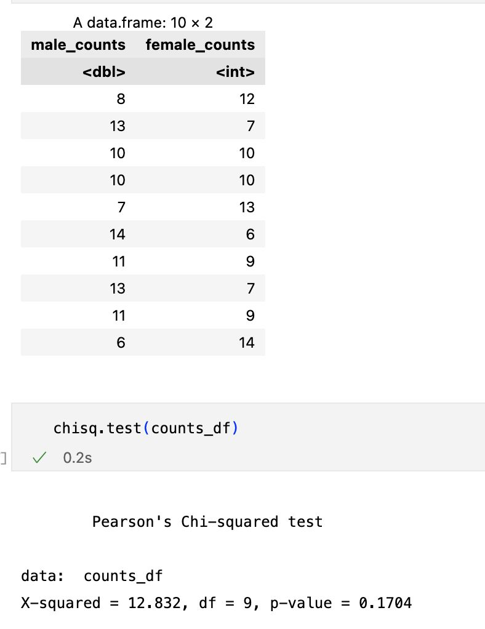
Task: Click the <int> type label
Action: (x=235, y=72)
